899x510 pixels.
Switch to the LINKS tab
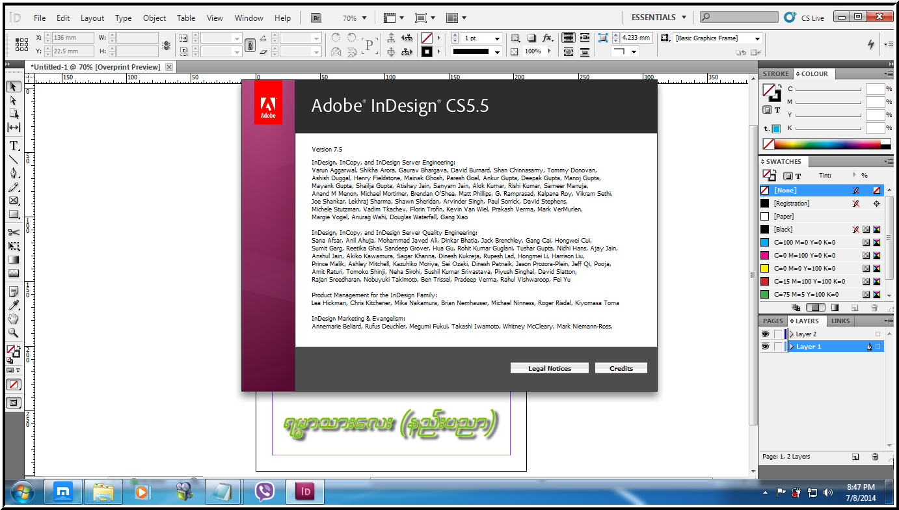tap(840, 321)
